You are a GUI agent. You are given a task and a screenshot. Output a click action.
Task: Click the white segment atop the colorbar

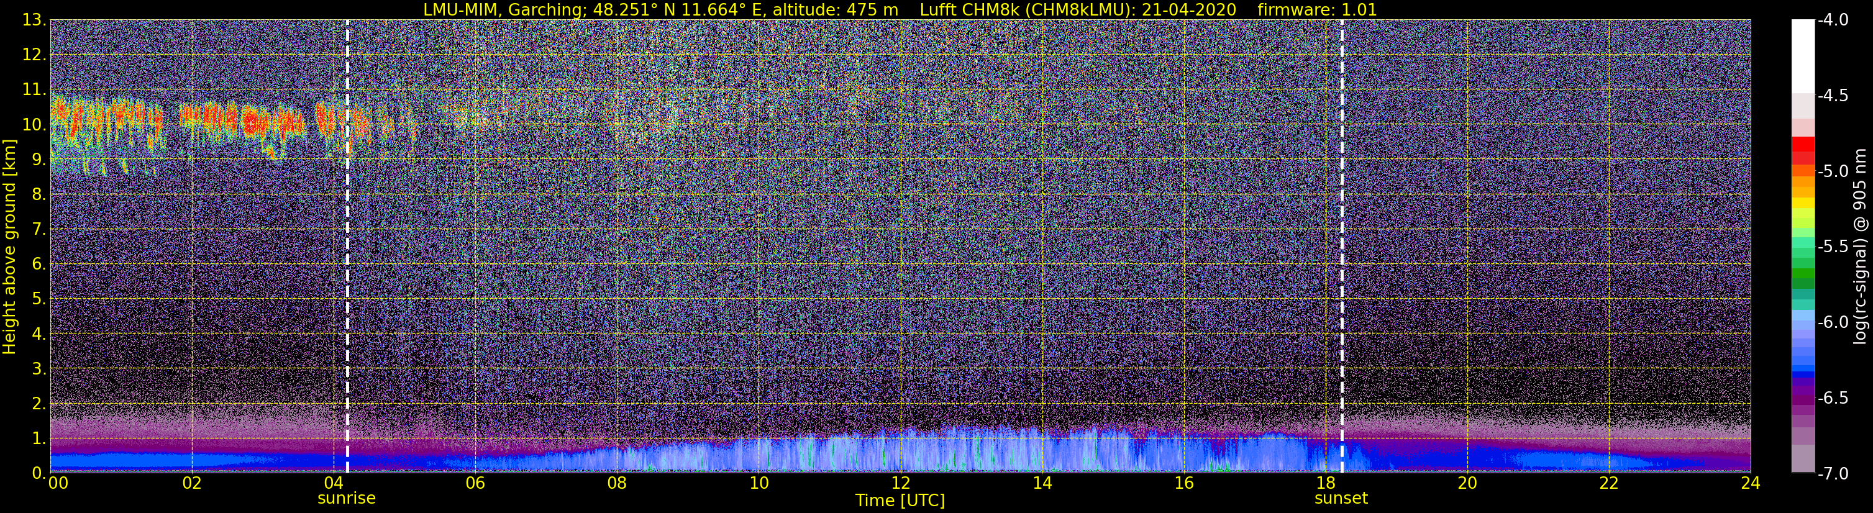(x=1802, y=57)
